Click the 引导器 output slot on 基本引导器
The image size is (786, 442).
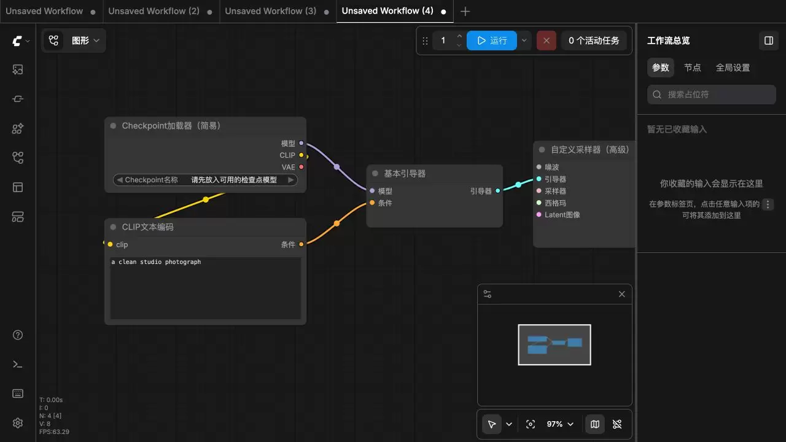(x=497, y=191)
